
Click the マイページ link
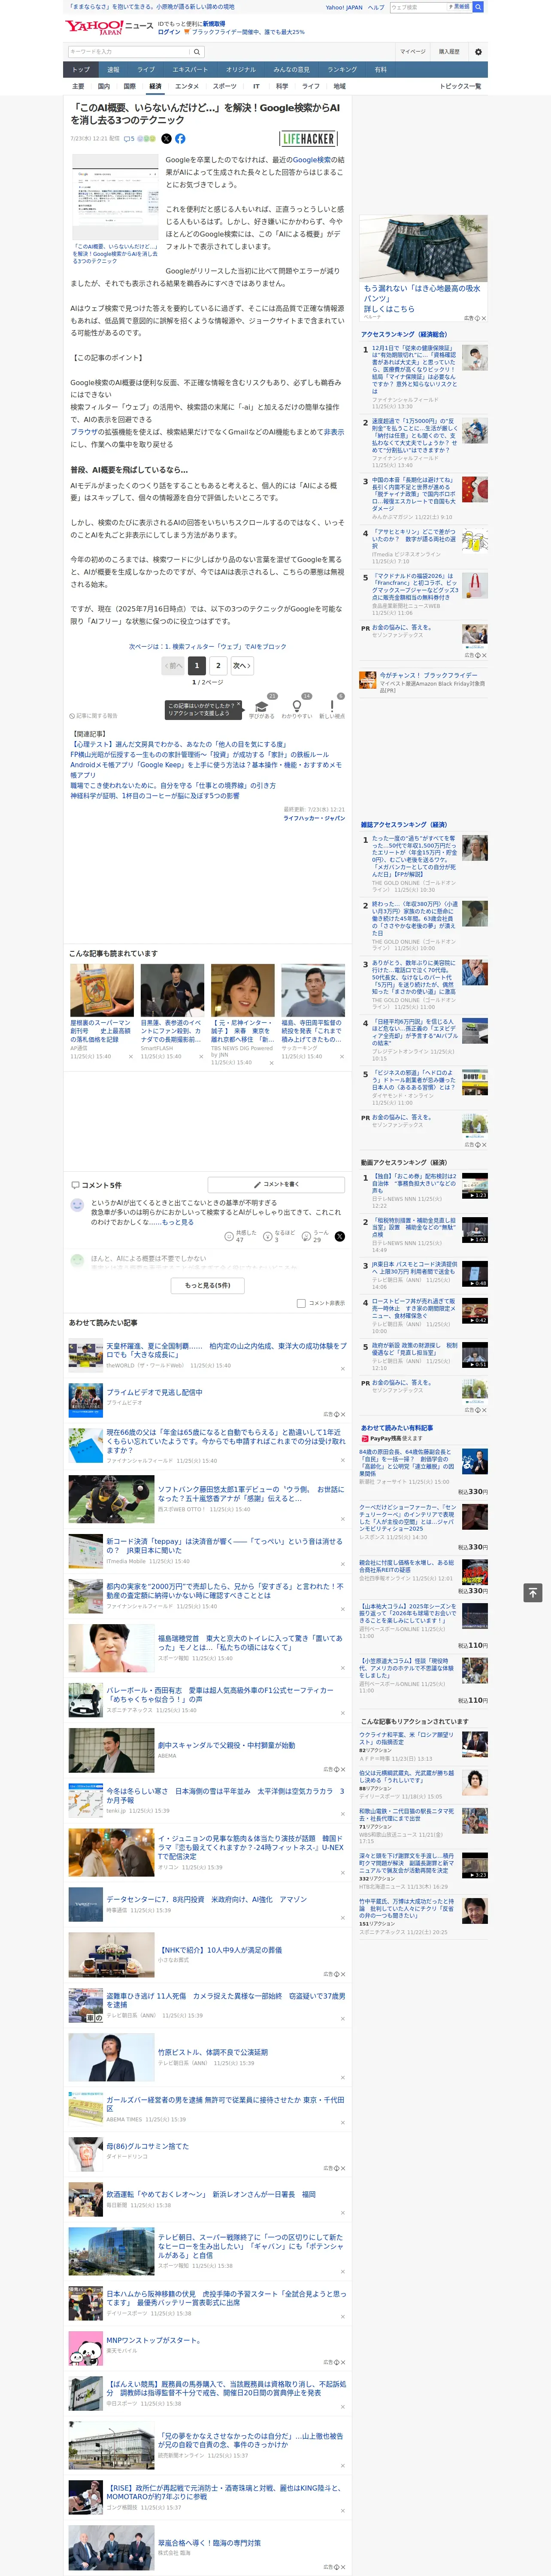(413, 51)
